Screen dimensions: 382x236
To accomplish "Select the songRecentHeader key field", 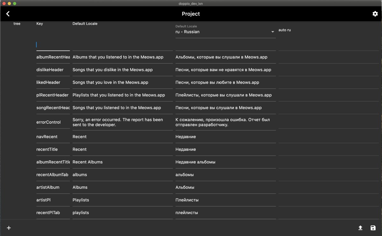I will point(53,108).
